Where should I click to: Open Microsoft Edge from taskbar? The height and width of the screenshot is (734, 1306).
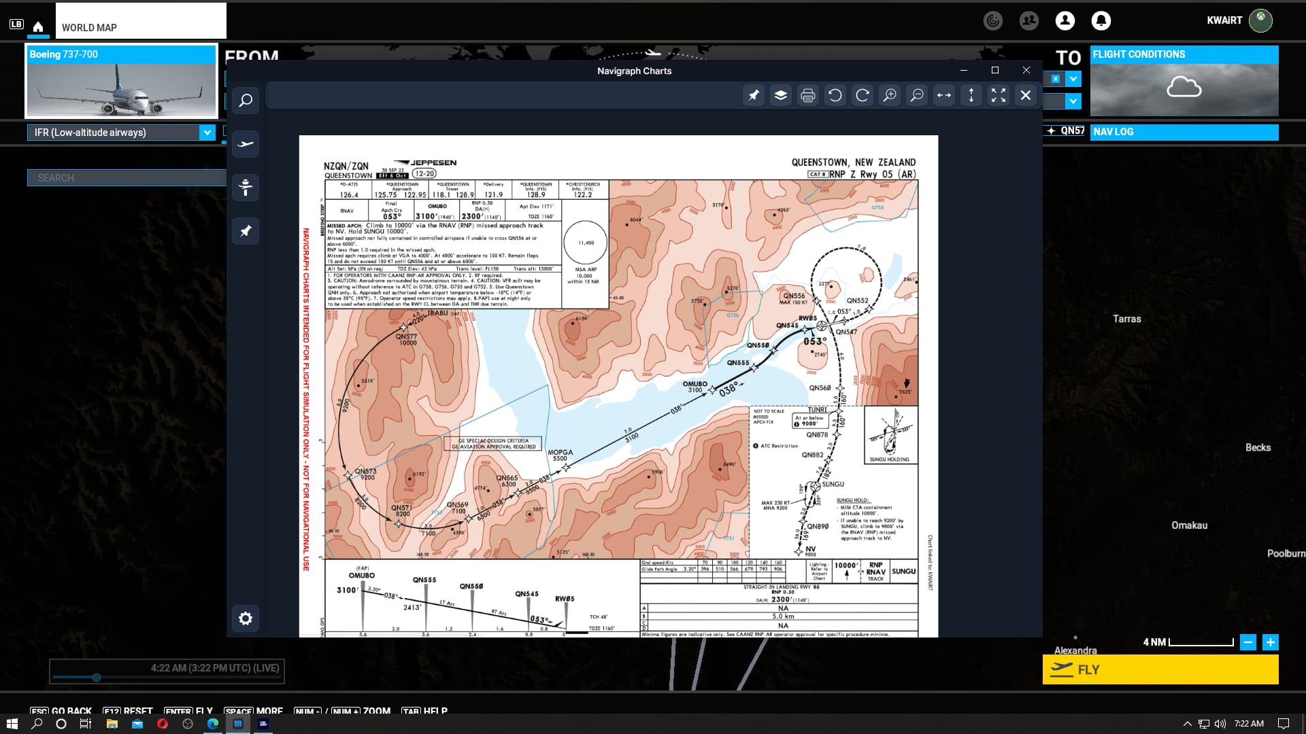pos(213,724)
